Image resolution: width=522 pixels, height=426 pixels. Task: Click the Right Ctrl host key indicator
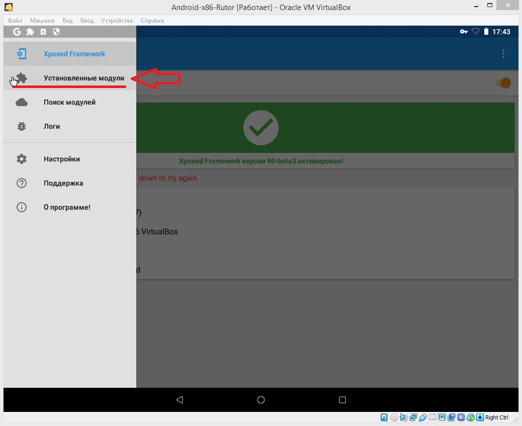496,417
